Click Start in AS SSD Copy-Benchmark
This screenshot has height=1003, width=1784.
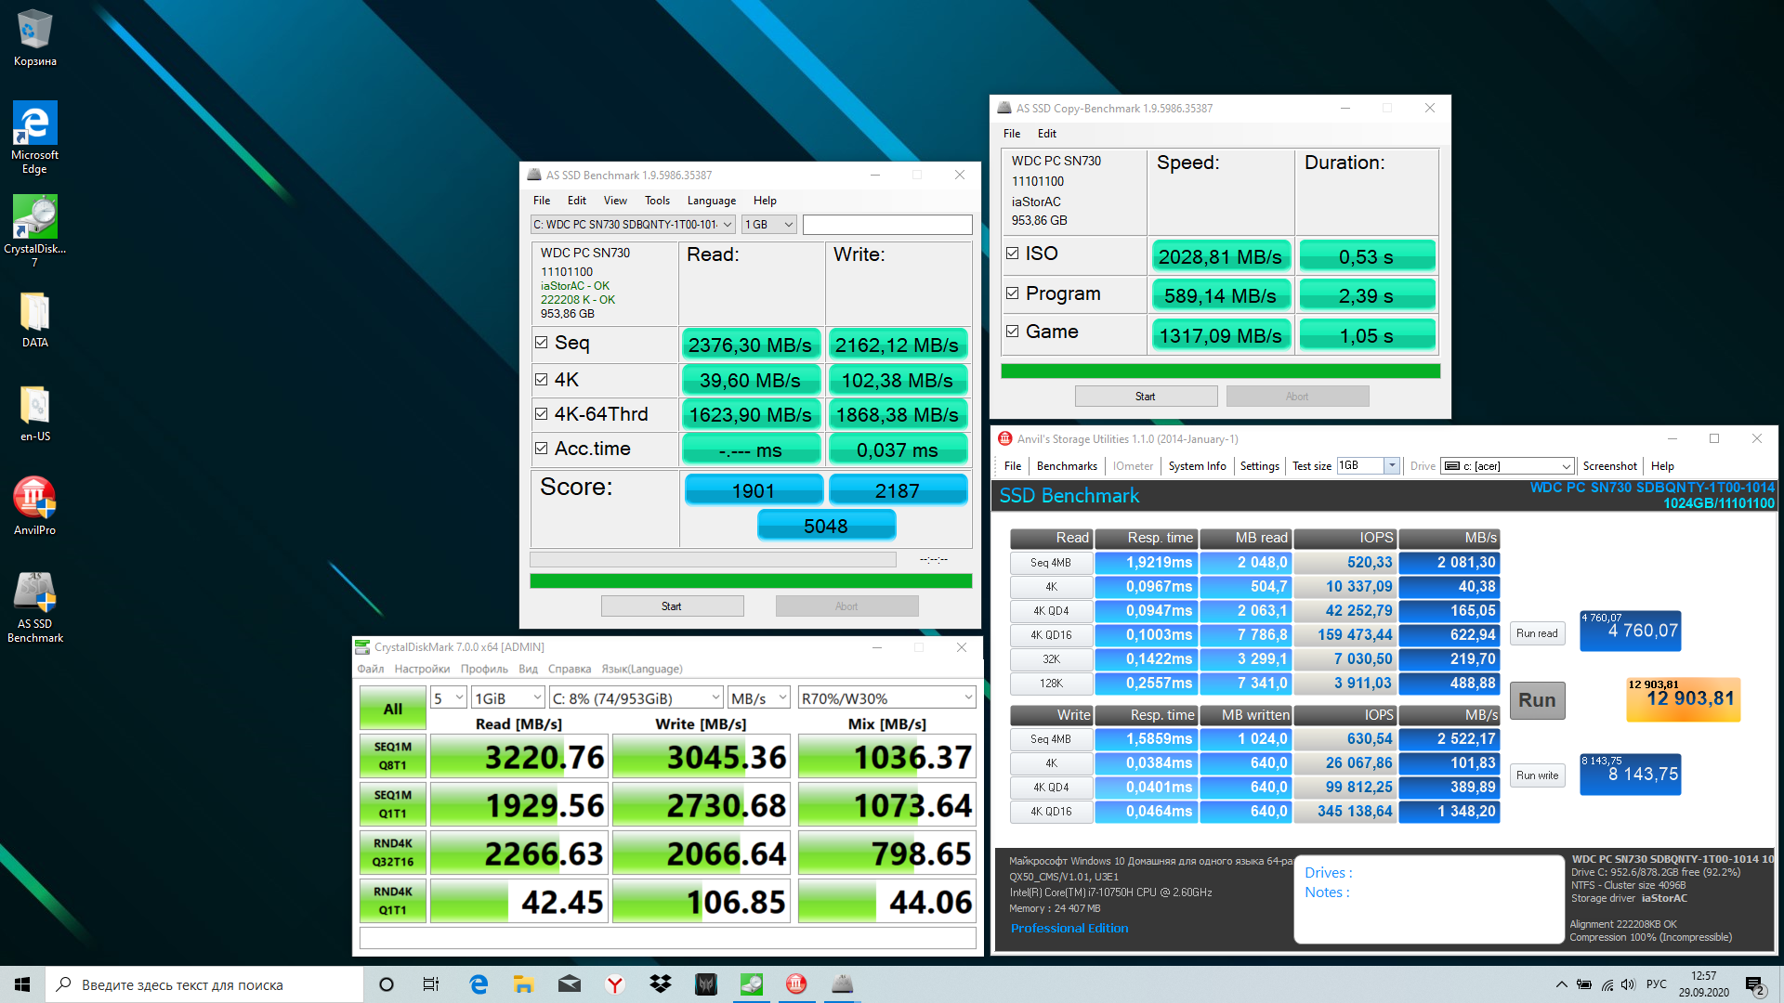(1146, 396)
